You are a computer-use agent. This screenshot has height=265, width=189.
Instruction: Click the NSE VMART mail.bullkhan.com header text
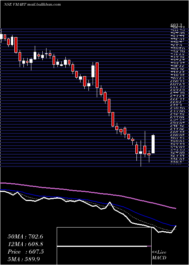[32, 5]
